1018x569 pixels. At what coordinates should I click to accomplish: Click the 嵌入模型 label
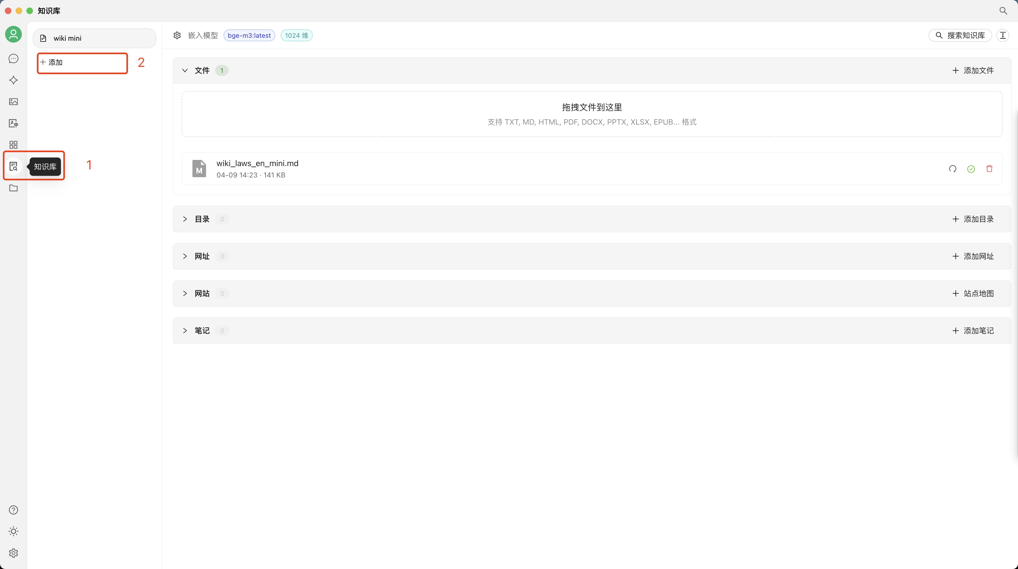click(203, 36)
